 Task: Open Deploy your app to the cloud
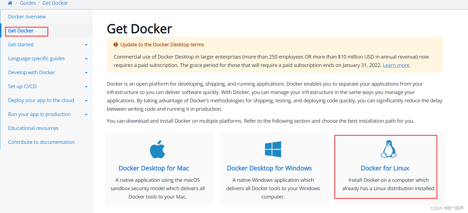41,100
